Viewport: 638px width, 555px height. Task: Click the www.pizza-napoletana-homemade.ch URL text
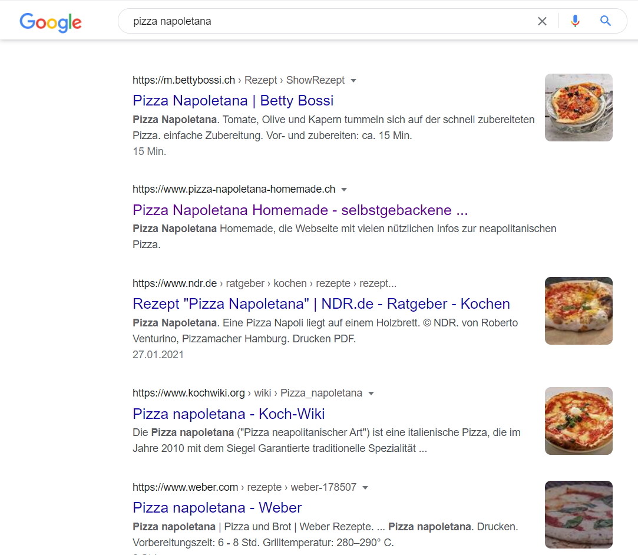[x=234, y=189]
